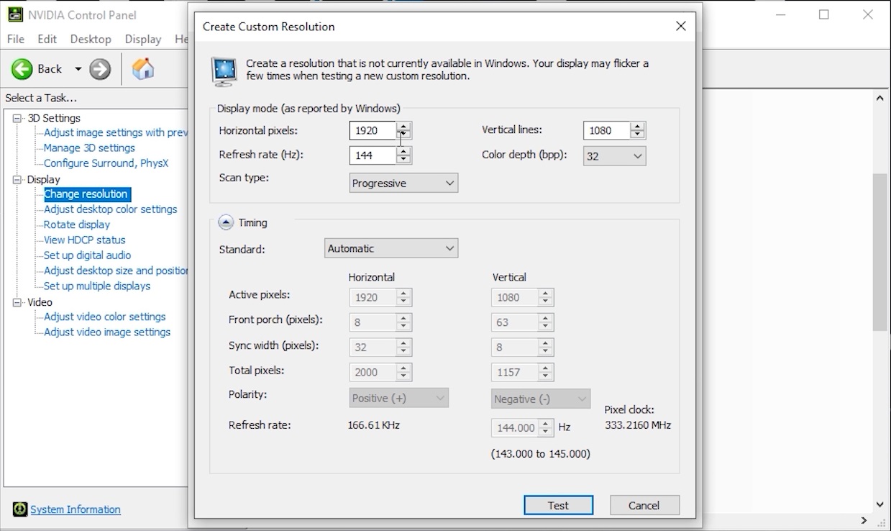This screenshot has height=531, width=891.
Task: Collapse the 3D Settings tree node
Action: [x=17, y=118]
